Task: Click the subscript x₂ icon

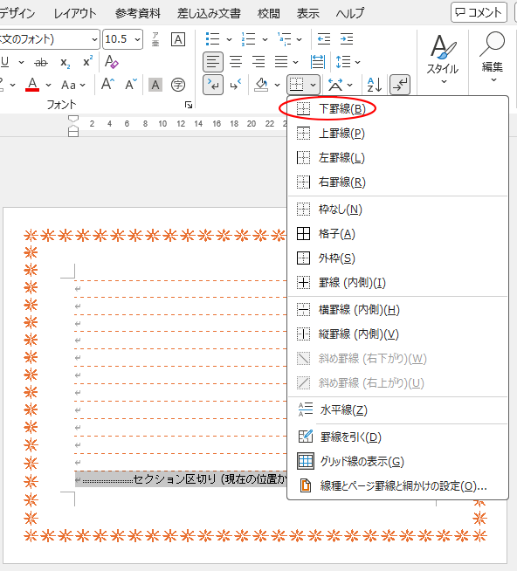Action: pos(65,62)
